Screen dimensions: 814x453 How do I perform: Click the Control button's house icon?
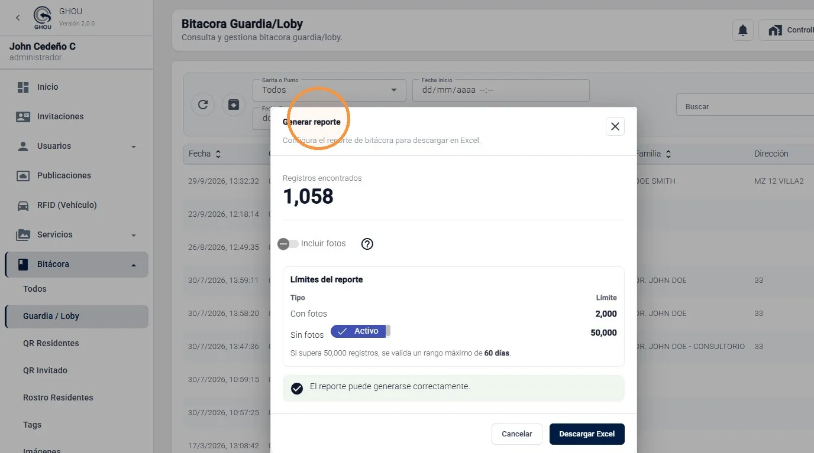tap(775, 30)
